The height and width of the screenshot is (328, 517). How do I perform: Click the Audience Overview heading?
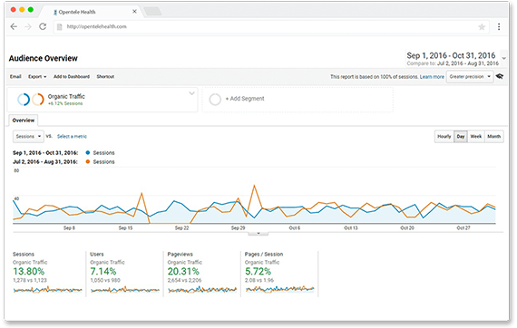click(44, 58)
